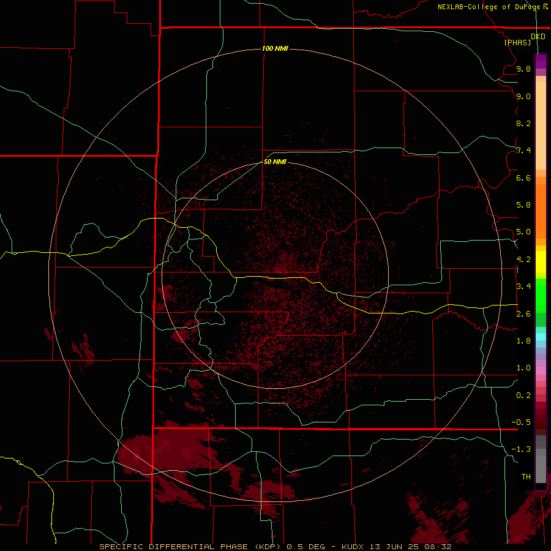Click the [PHAS] label above the legend

517,42
